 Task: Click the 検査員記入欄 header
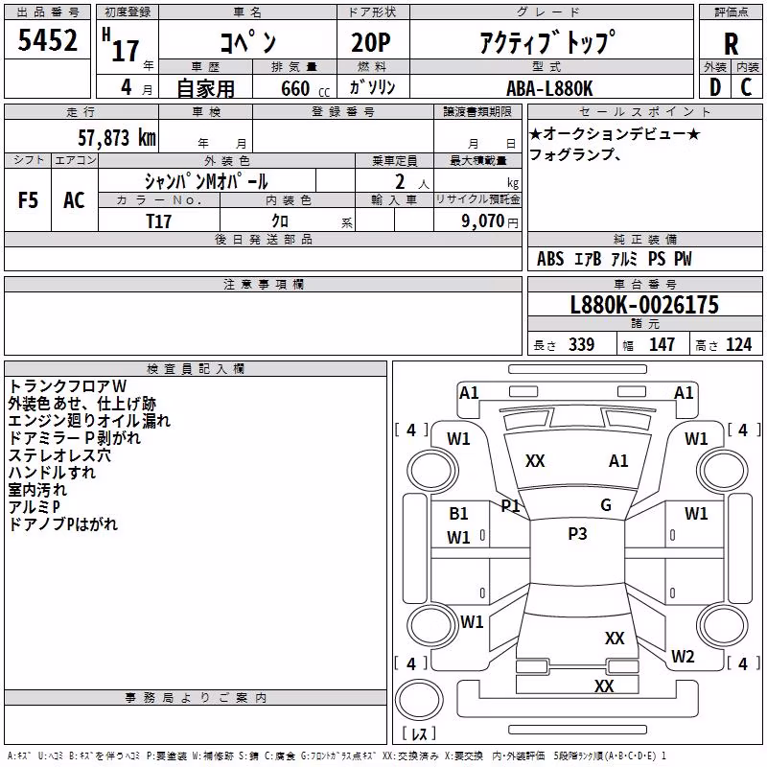196,369
